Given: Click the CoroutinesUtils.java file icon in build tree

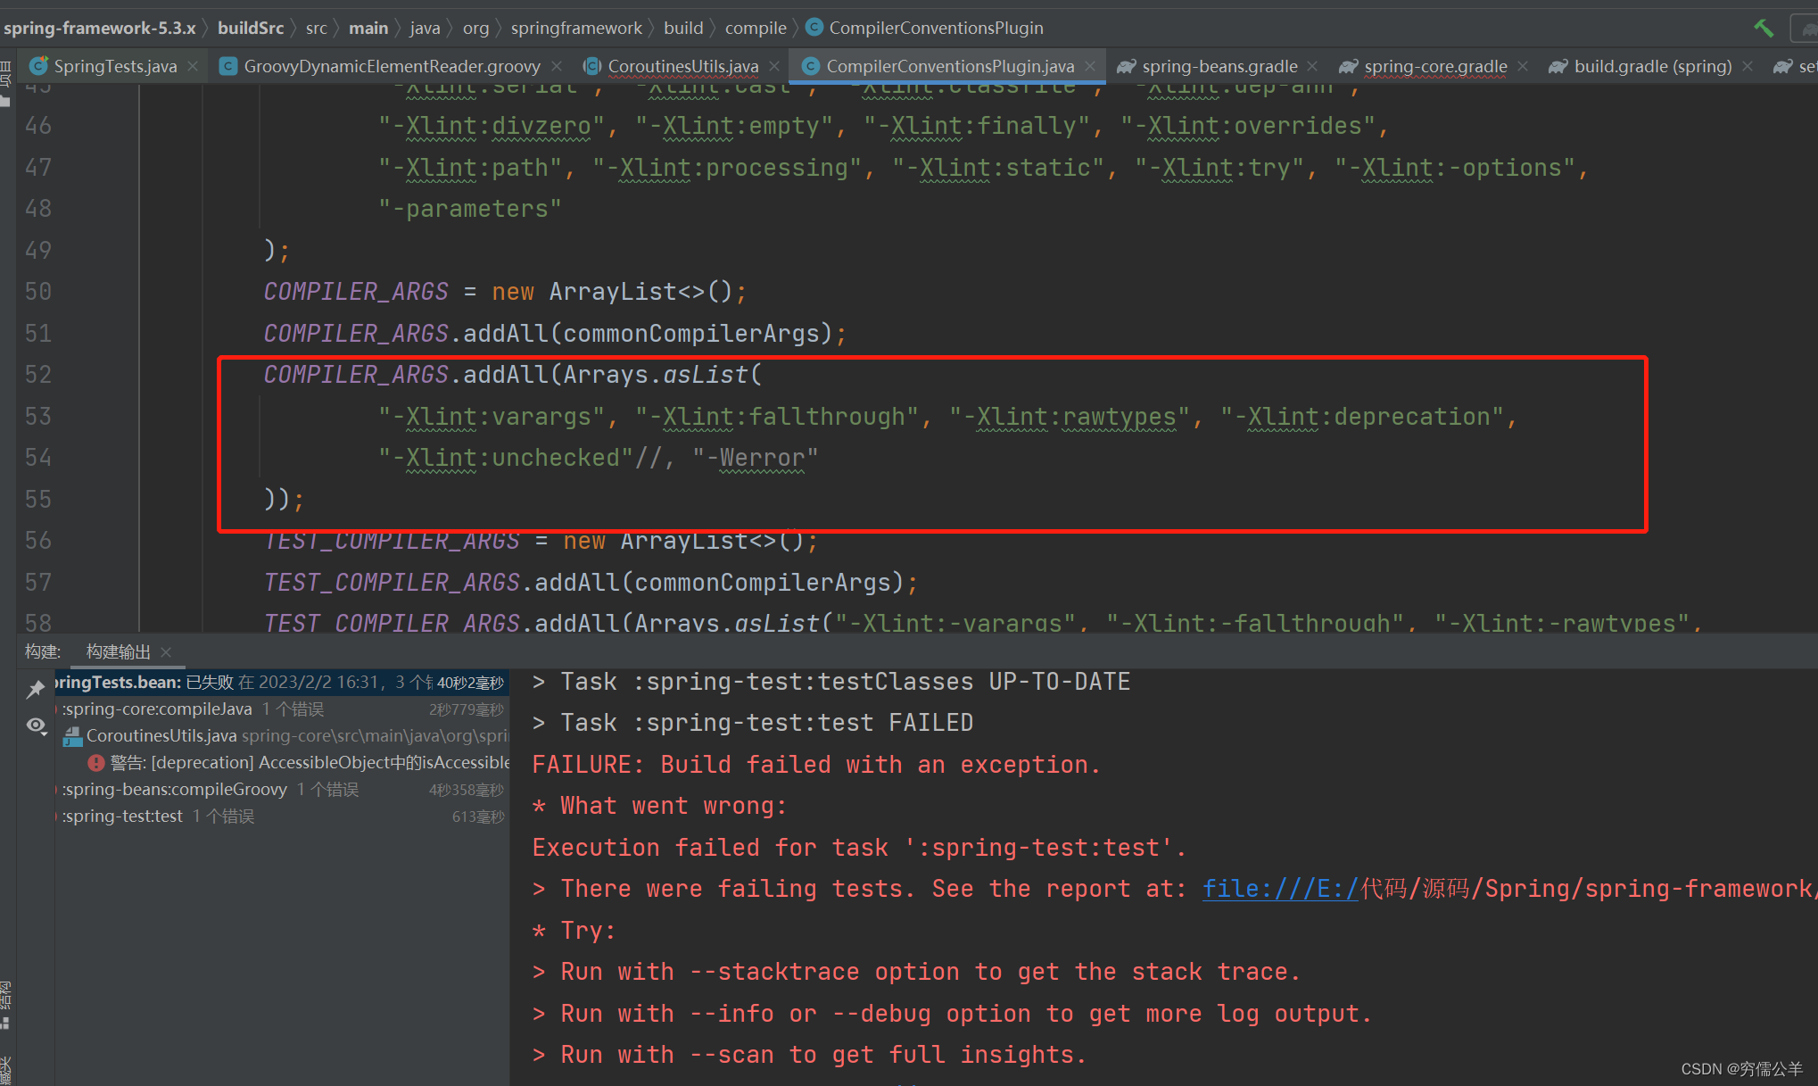Looking at the screenshot, I should coord(73,736).
